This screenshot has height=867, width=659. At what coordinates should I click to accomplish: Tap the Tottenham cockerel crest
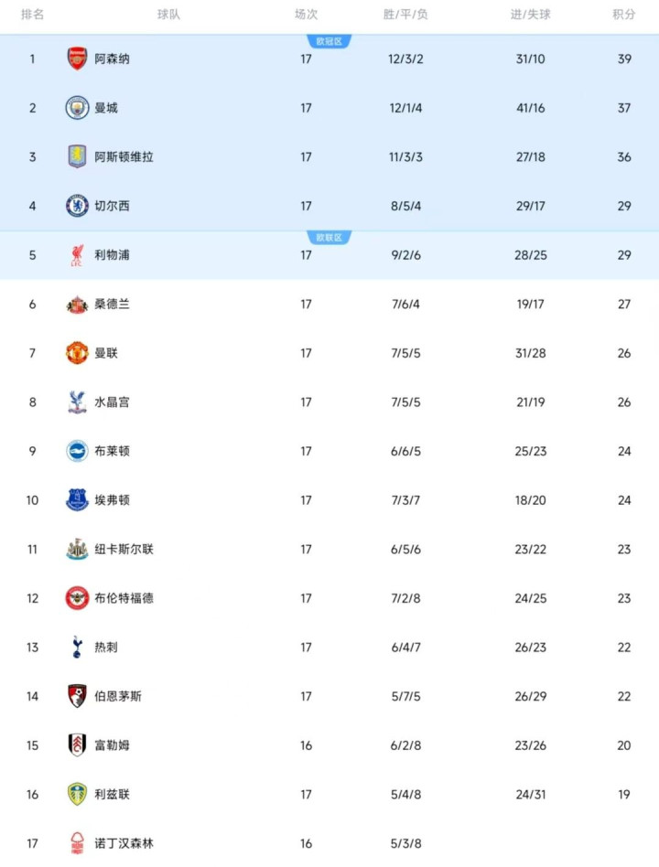coord(77,648)
